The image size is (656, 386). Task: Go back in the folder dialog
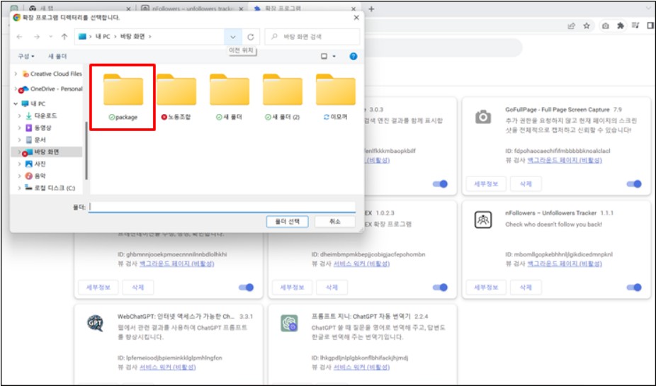point(20,37)
